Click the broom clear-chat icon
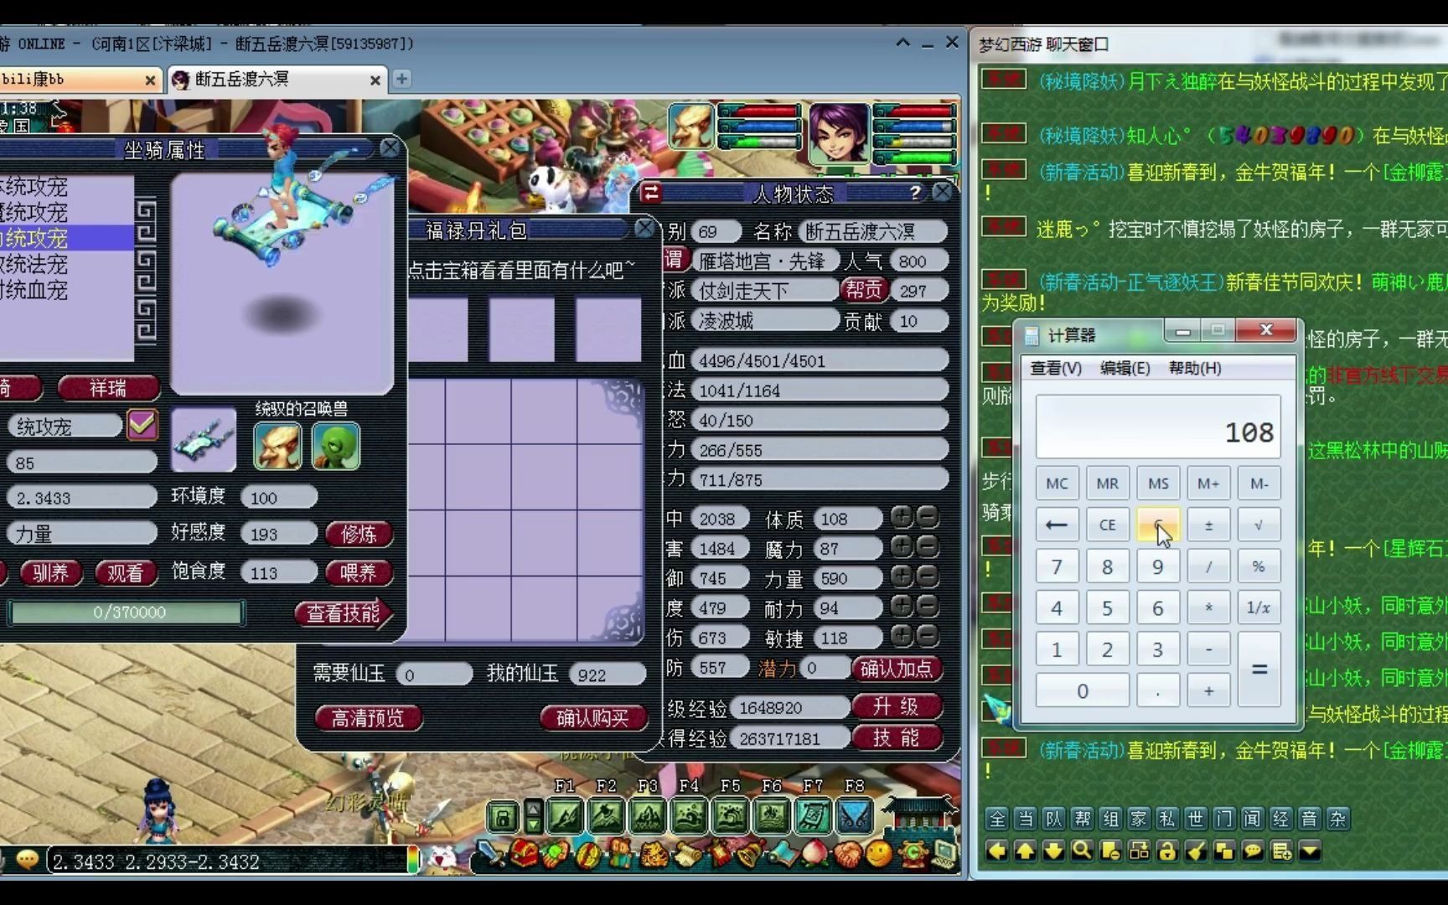Screen dimensions: 1448x905 pos(1196,851)
